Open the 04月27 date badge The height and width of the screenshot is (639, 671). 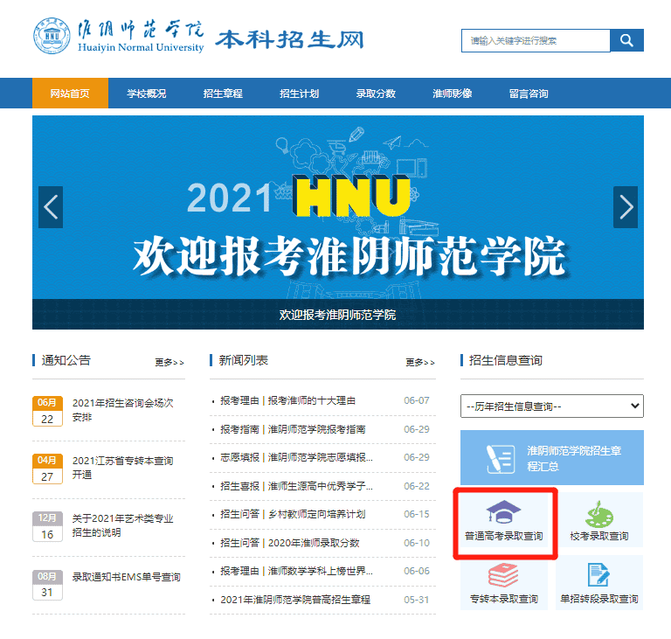[x=47, y=469]
